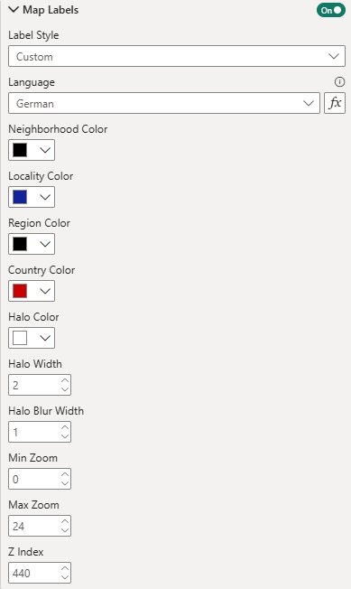Increase Z Index with up arrow
This screenshot has height=589, width=351.
[65, 568]
